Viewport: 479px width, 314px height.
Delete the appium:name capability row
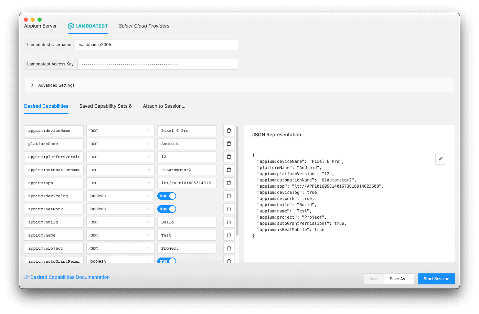pos(228,235)
